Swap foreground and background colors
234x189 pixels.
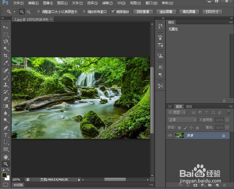tap(8, 169)
